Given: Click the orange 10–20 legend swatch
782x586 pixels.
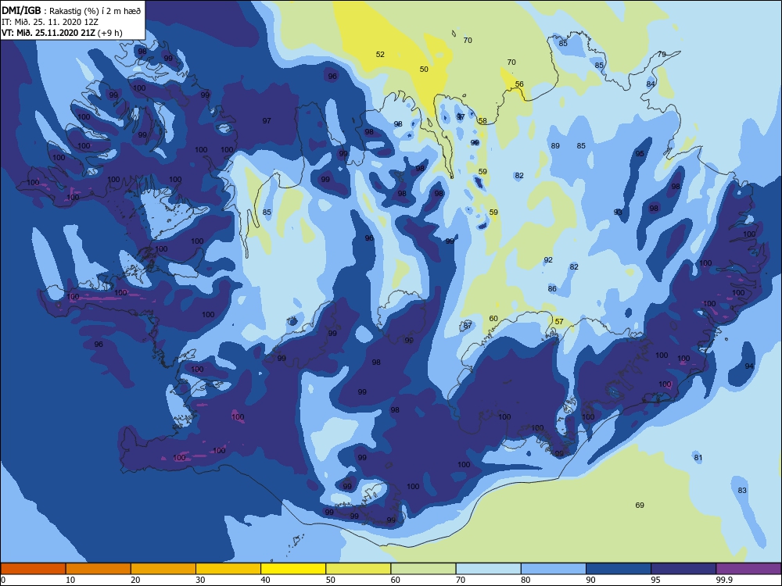Looking at the screenshot, I should [99, 569].
